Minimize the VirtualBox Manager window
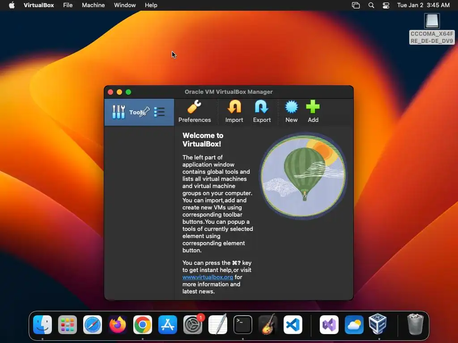Viewport: 458px width, 343px height. pyautogui.click(x=119, y=92)
